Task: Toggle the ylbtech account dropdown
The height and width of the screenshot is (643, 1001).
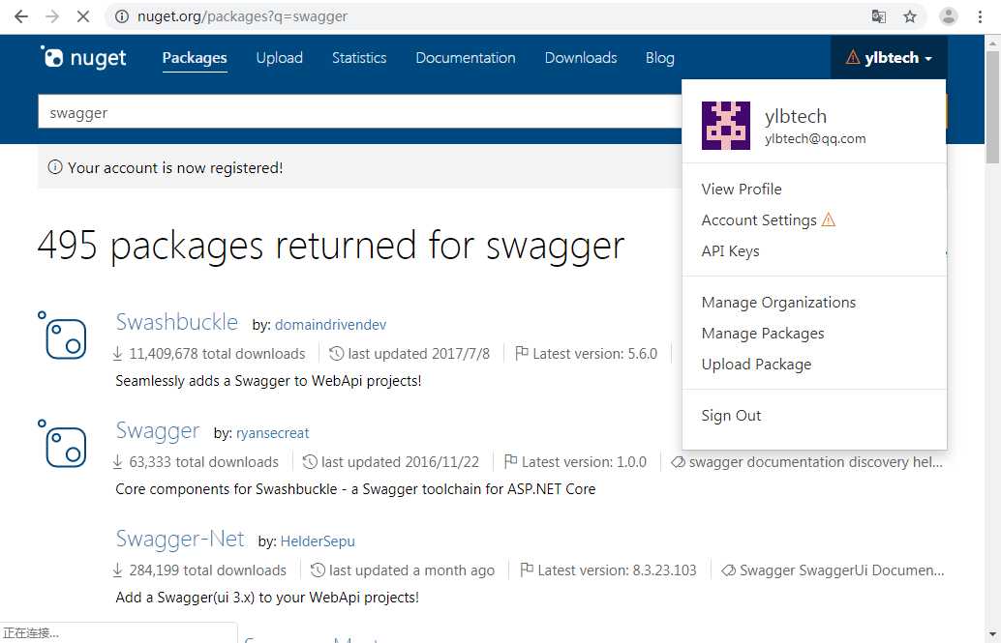Action: [x=889, y=57]
